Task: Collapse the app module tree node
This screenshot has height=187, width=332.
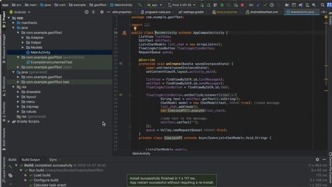Action: tap(9, 18)
